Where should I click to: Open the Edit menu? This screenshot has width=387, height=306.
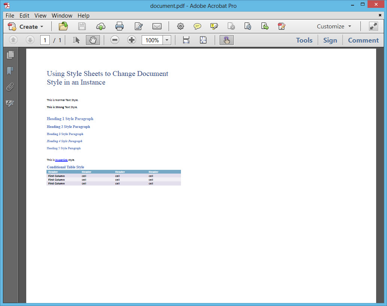pyautogui.click(x=24, y=15)
